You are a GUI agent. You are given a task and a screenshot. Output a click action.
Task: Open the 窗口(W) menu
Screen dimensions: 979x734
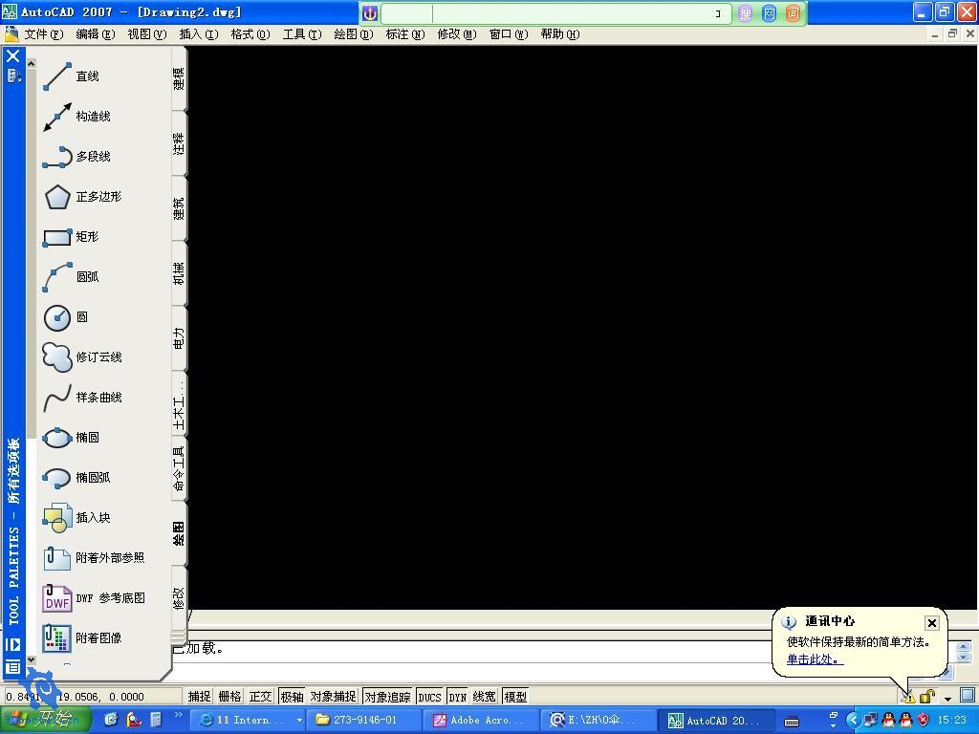(509, 34)
